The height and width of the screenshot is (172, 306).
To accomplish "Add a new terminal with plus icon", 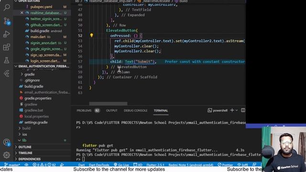I will [232, 110].
